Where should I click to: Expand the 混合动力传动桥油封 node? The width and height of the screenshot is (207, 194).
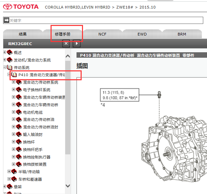(13, 127)
